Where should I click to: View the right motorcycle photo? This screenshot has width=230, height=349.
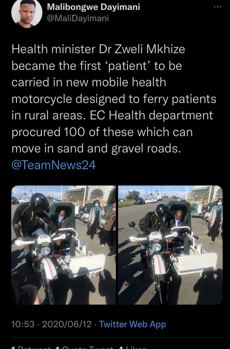170,245
